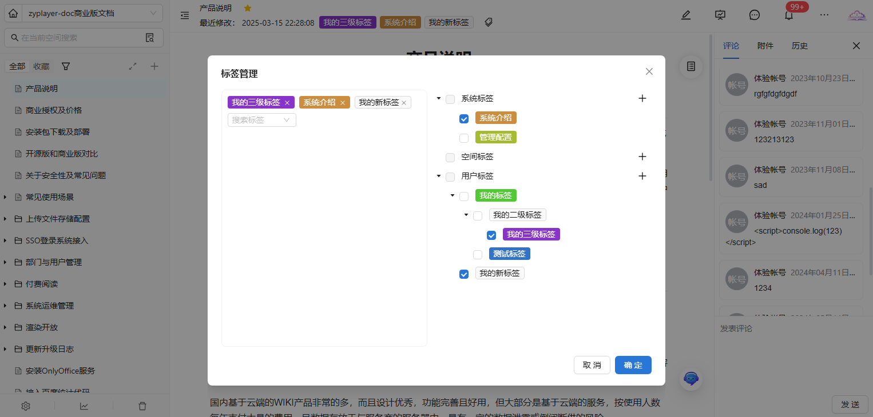Select the 全部 tab in sidebar
Screen dimensions: 873x417
[17, 66]
